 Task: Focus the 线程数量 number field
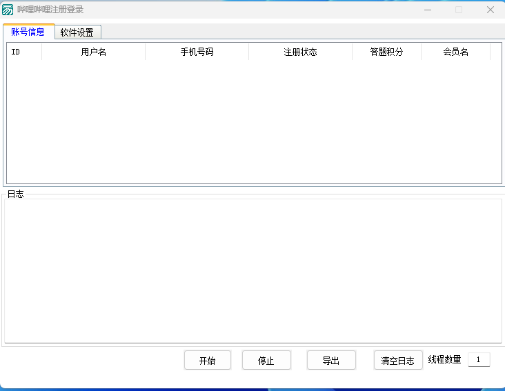click(x=479, y=359)
